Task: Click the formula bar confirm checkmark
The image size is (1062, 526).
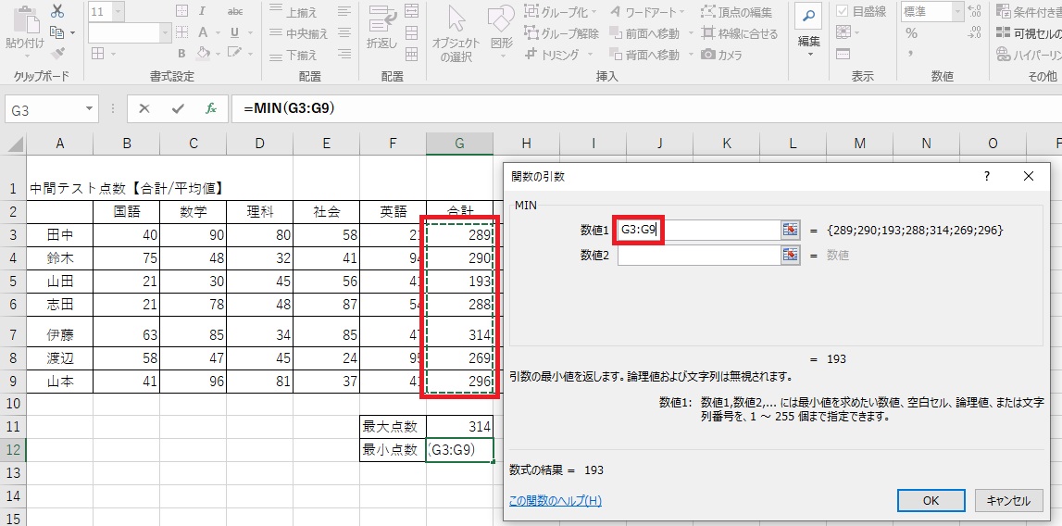Action: (178, 108)
